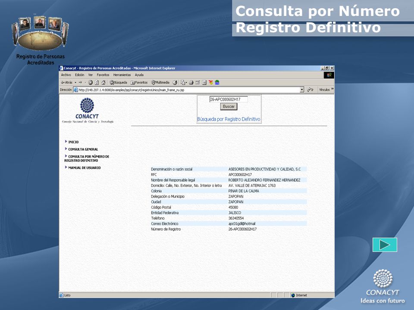414x310 pixels.
Task: Open the Ver menu
Action: [x=90, y=75]
